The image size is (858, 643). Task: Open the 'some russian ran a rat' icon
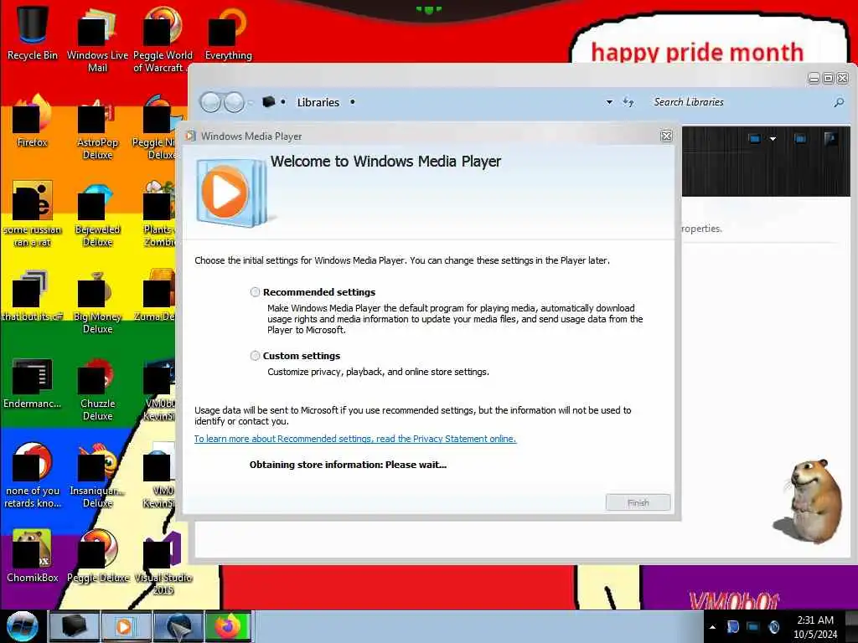pyautogui.click(x=33, y=214)
